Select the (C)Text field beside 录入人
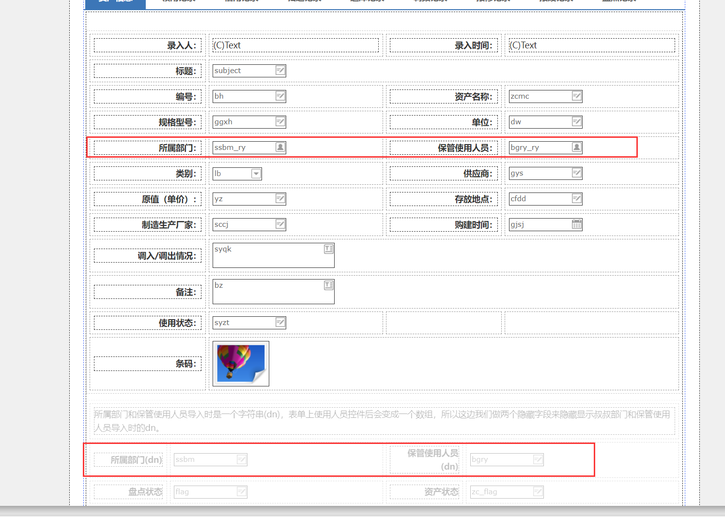This screenshot has height=517, width=725. point(295,45)
